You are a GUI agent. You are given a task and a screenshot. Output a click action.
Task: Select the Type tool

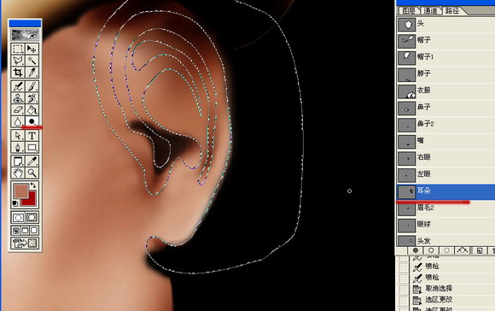(x=32, y=136)
